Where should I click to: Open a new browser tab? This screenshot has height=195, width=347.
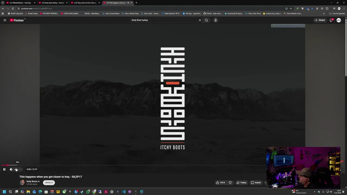(136, 3)
